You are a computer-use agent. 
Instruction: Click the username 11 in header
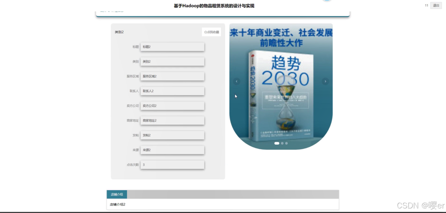(427, 6)
